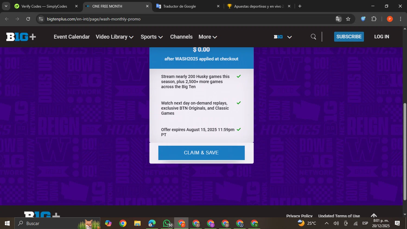Expand the B1G school selector chevron
Viewport: 407px width, 229px height.
point(289,37)
